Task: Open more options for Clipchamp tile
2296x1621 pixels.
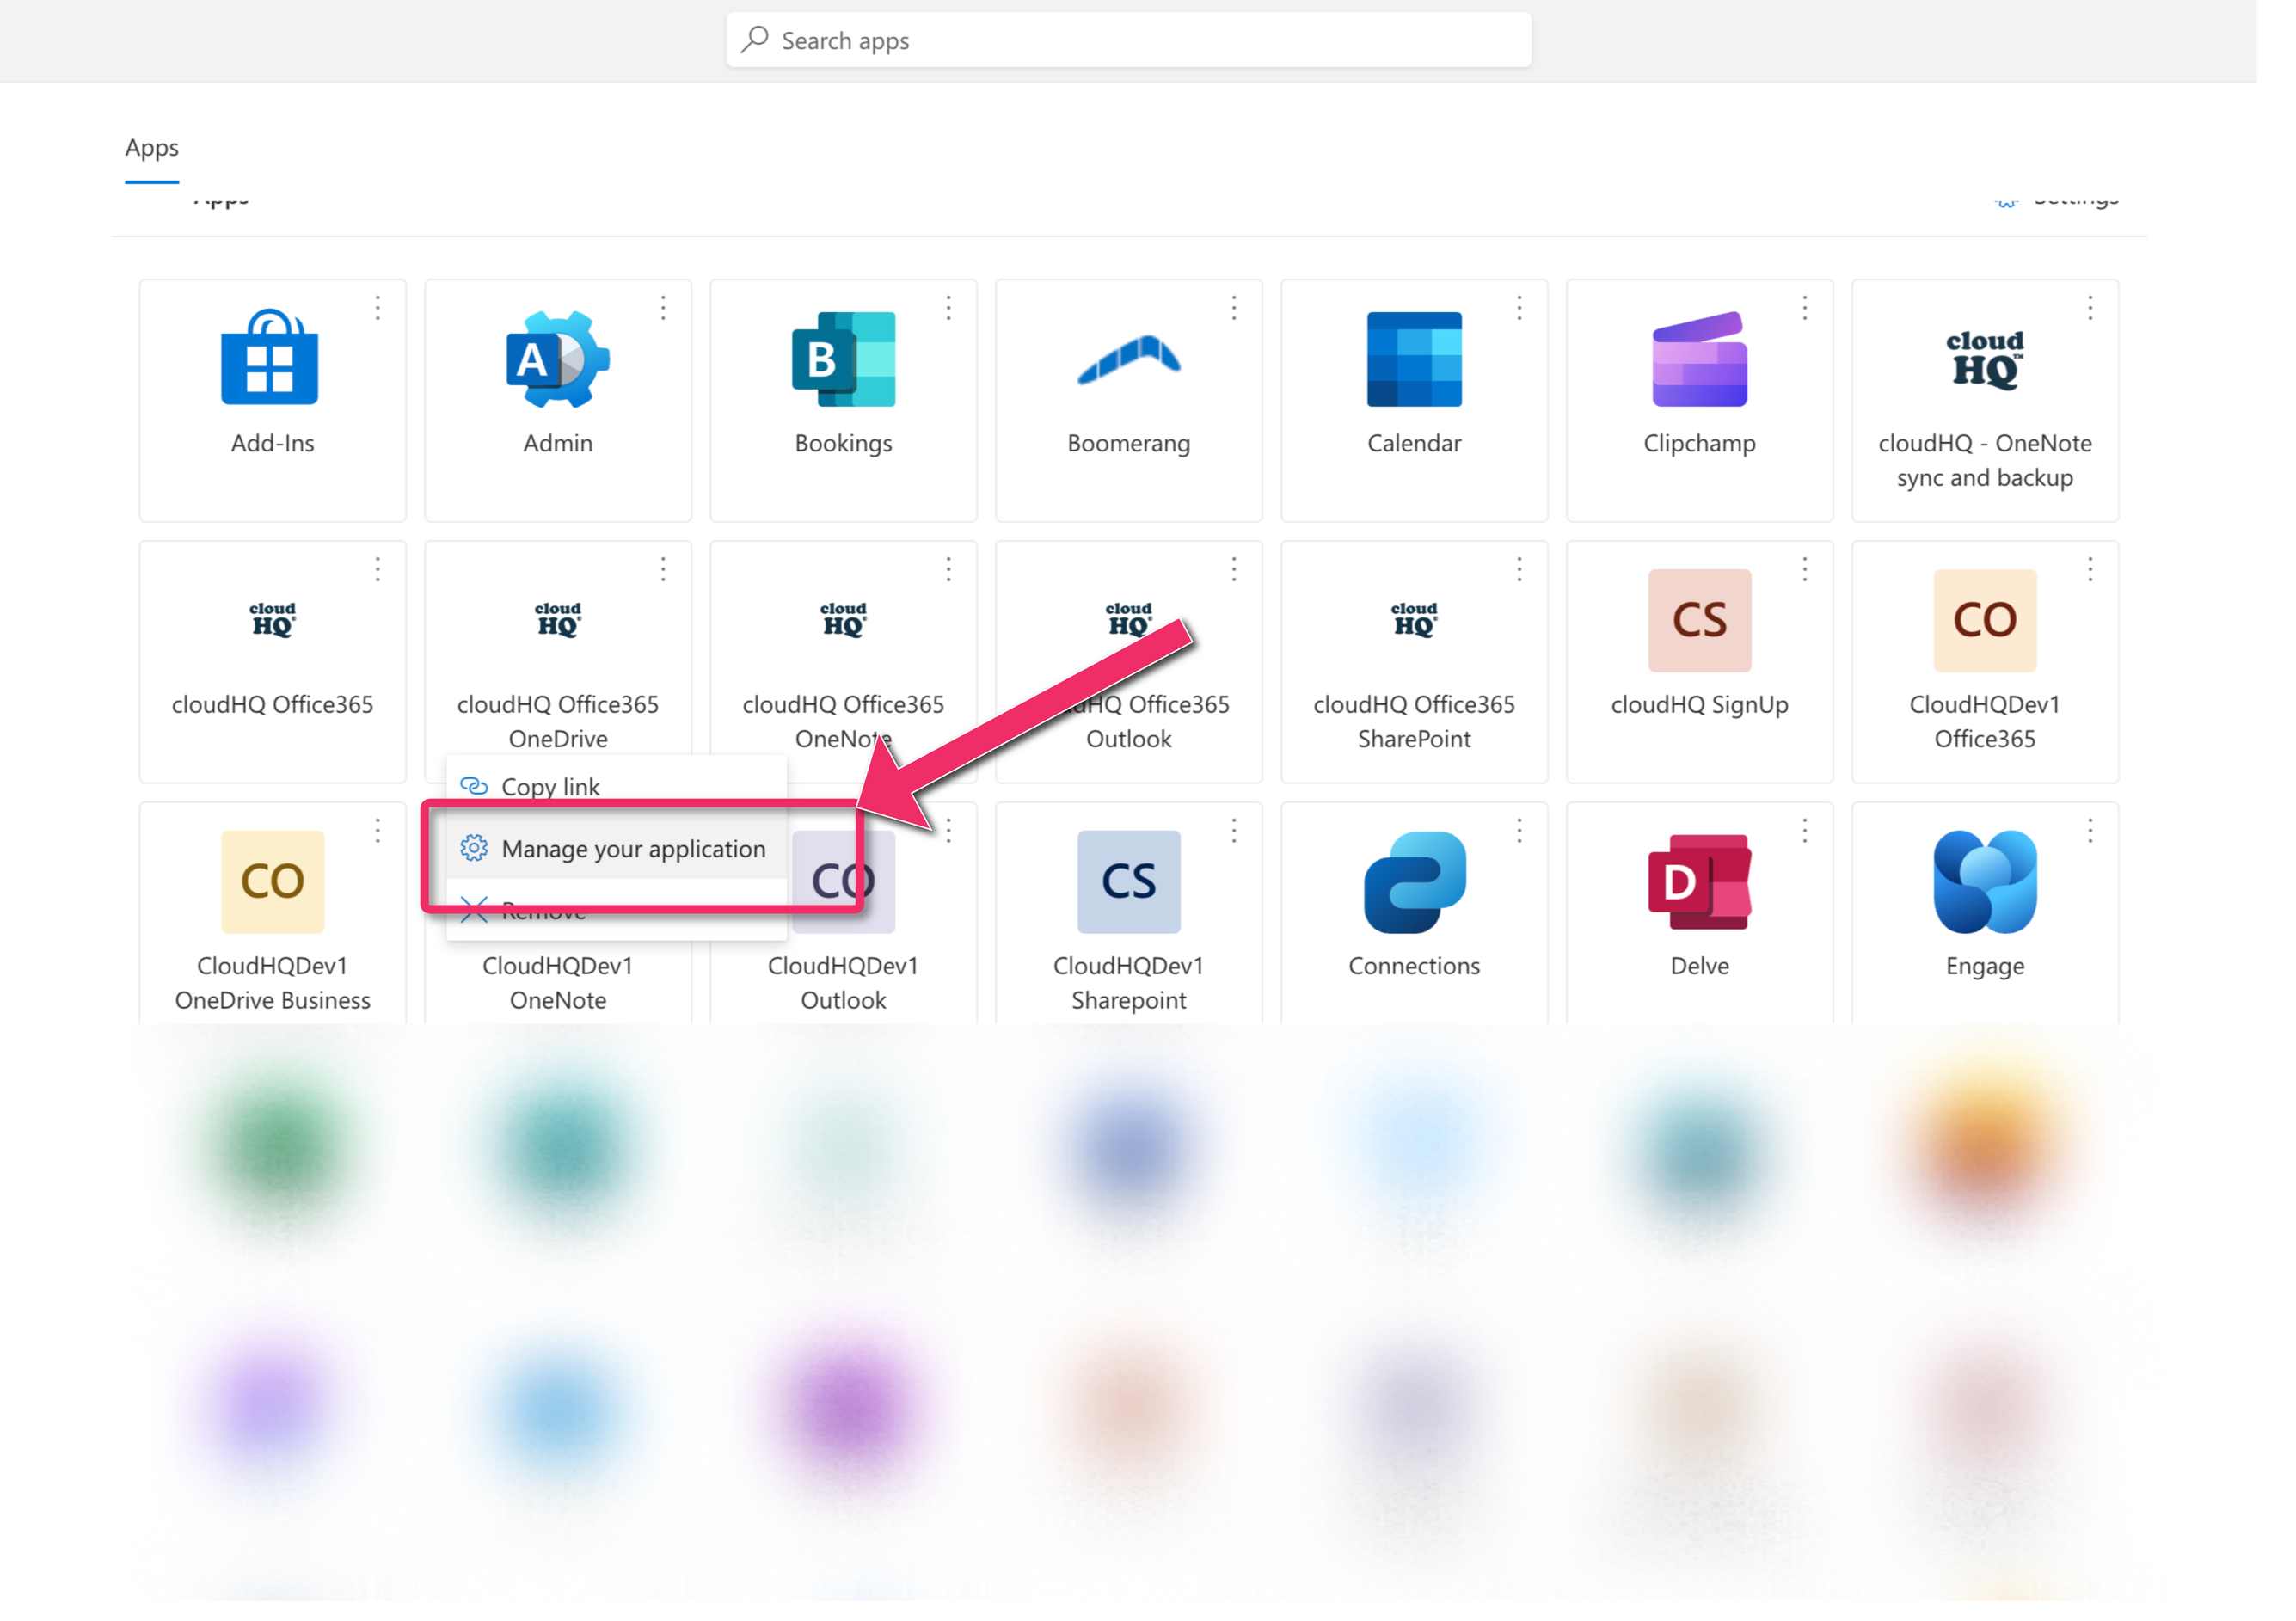Action: (x=1805, y=308)
